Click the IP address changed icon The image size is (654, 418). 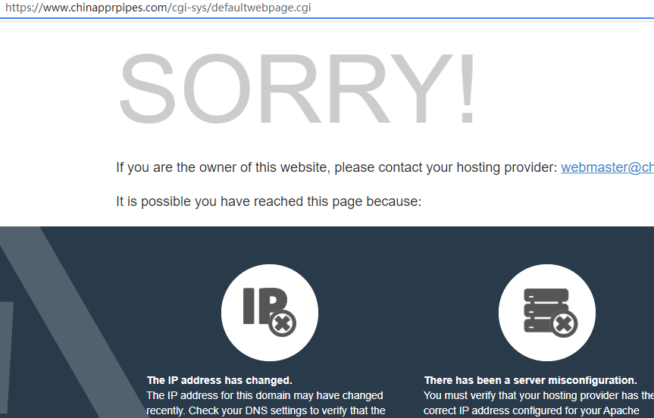pos(270,313)
